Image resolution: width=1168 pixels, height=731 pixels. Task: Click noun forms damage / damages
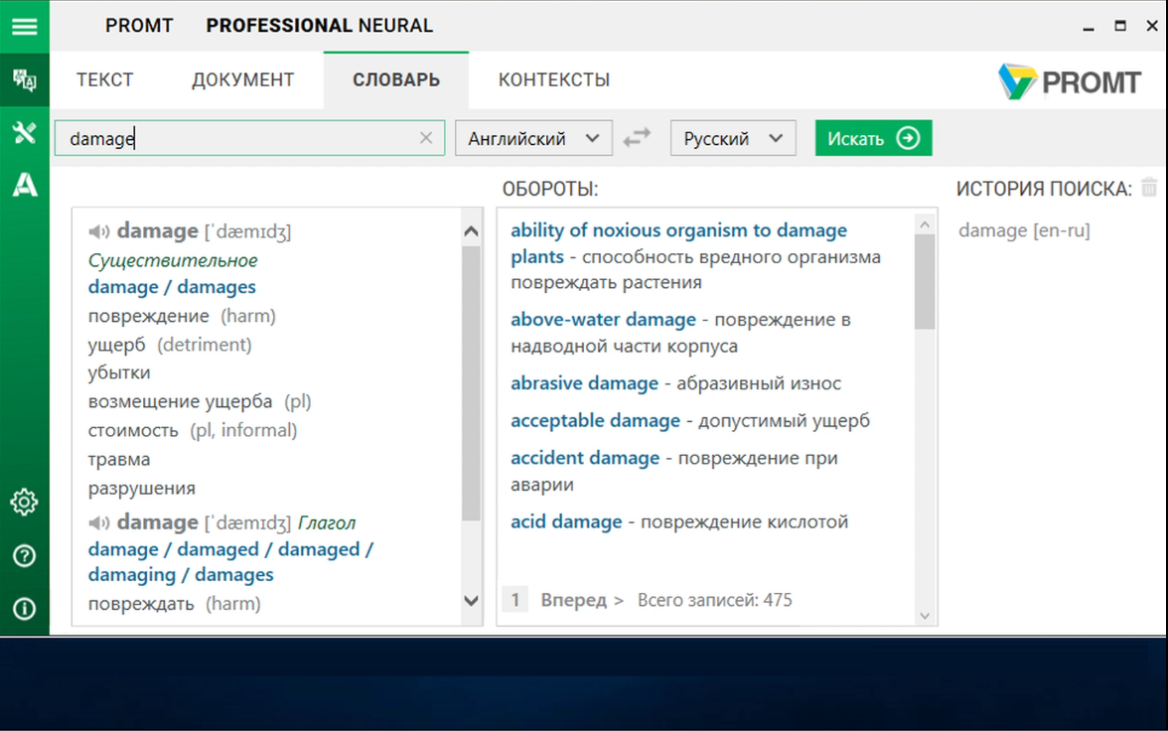pos(172,287)
